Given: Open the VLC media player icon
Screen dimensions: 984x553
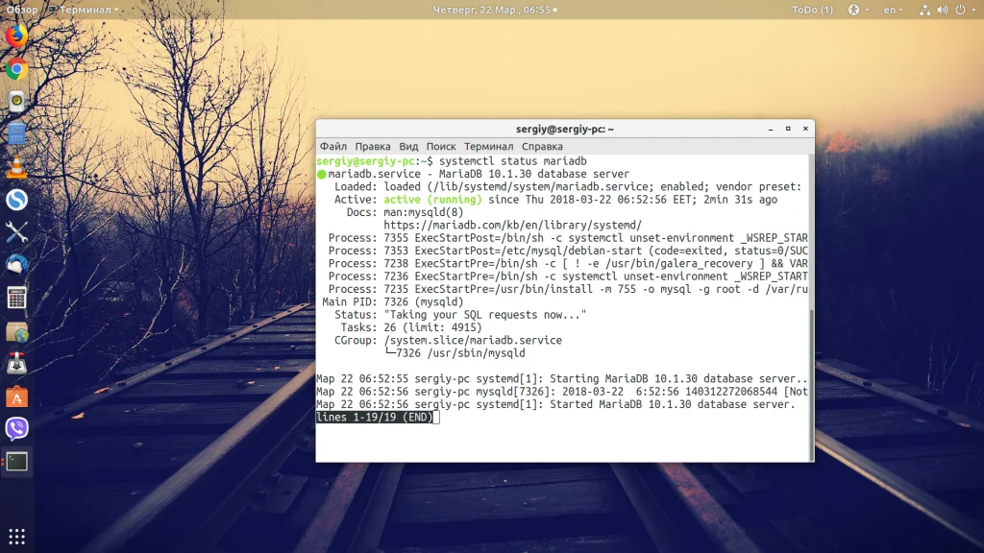Looking at the screenshot, I should [17, 167].
